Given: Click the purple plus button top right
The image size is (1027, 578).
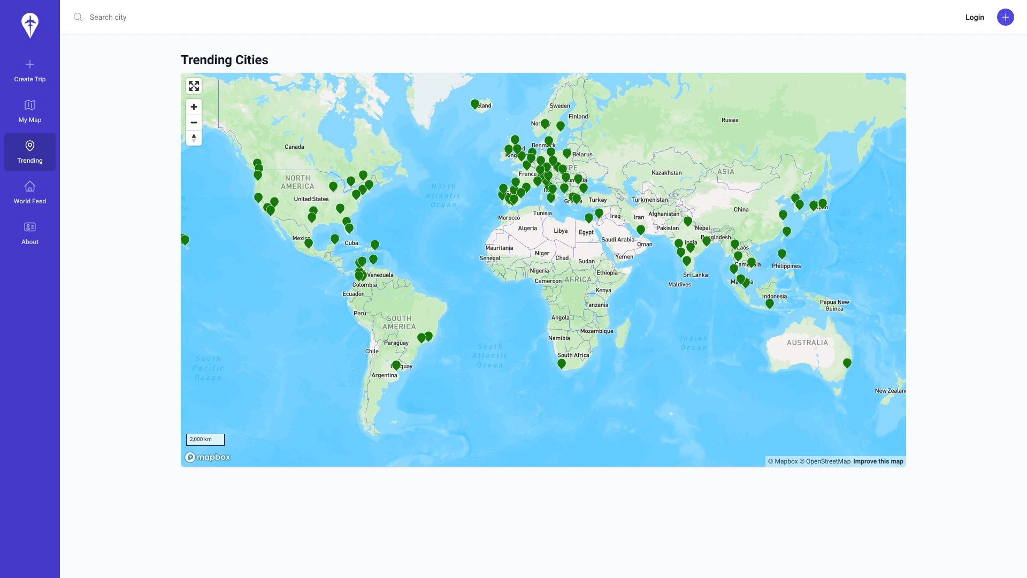Looking at the screenshot, I should 1006,17.
